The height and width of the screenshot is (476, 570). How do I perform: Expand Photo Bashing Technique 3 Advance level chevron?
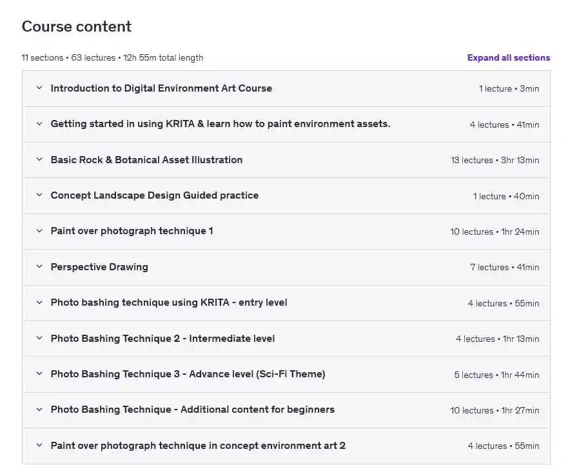coord(39,374)
